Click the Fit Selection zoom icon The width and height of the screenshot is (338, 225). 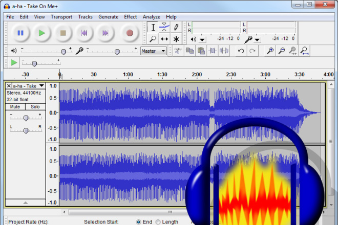(x=293, y=51)
